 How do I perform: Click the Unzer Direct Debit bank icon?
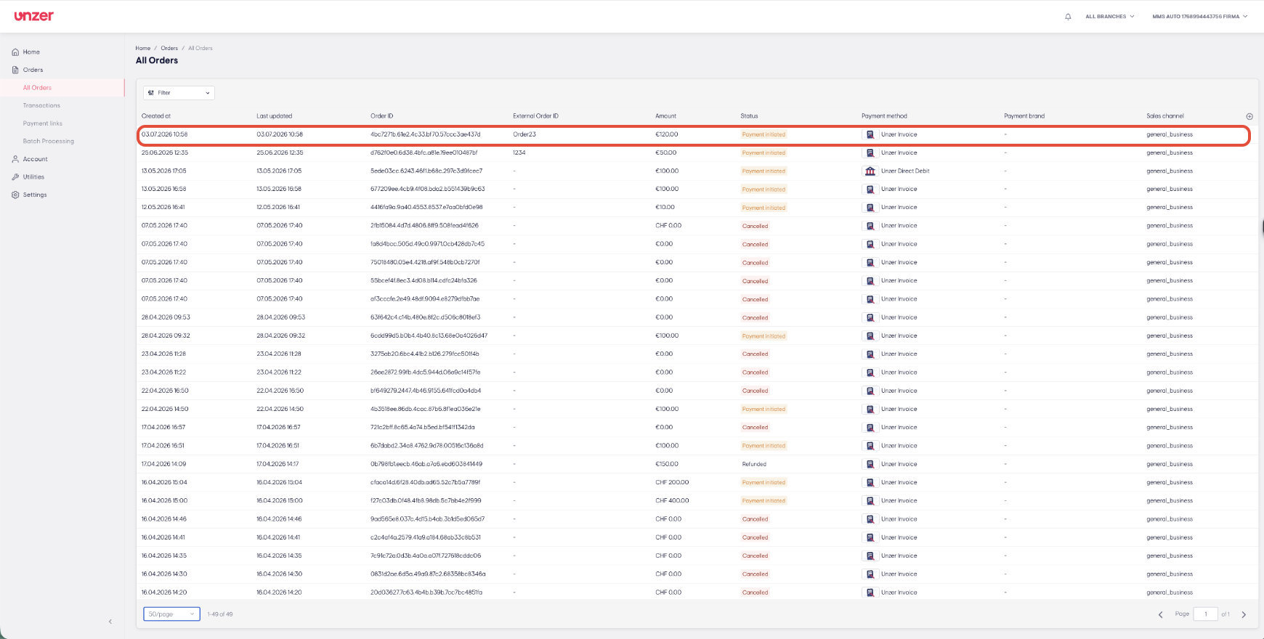pos(870,171)
